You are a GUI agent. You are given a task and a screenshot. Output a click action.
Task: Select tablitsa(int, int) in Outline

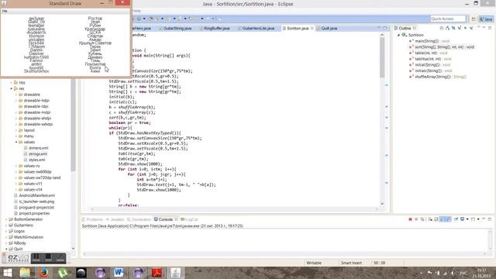[x=430, y=59]
